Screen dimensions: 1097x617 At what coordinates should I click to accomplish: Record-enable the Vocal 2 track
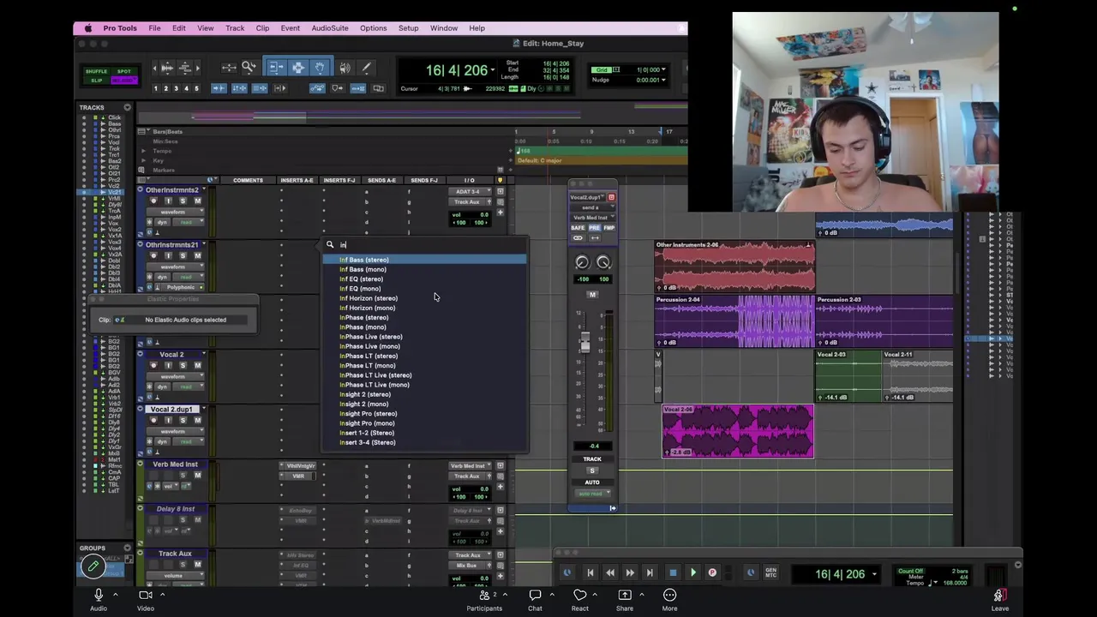click(153, 365)
